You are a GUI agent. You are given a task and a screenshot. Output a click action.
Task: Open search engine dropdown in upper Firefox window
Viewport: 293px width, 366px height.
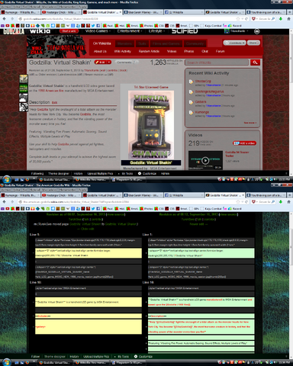pyautogui.click(x=255, y=19)
